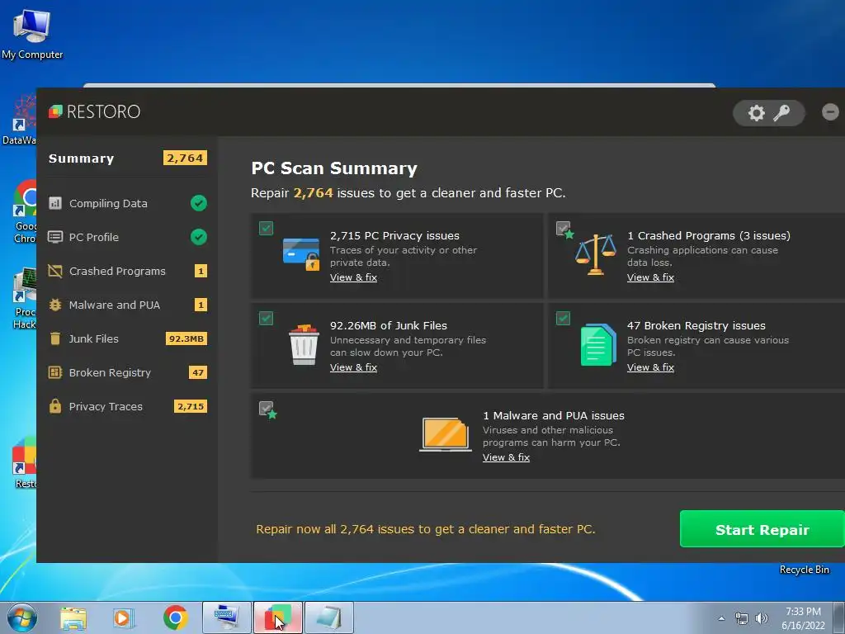Click the PC Profile monitor icon
This screenshot has height=634, width=845.
pyautogui.click(x=55, y=237)
